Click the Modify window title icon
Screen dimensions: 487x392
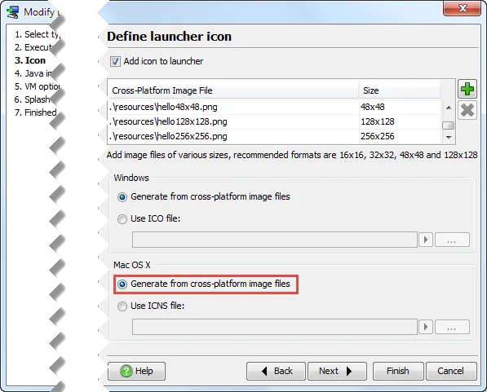(x=13, y=12)
